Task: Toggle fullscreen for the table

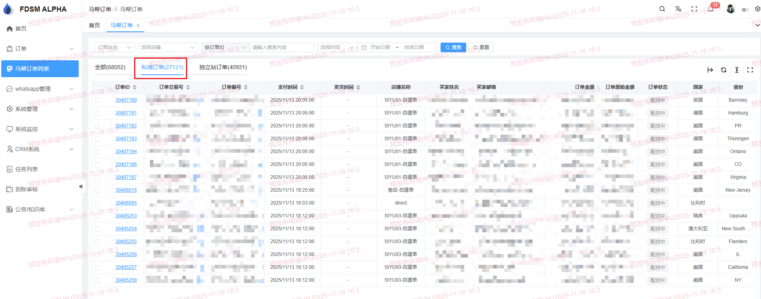Action: pyautogui.click(x=750, y=70)
